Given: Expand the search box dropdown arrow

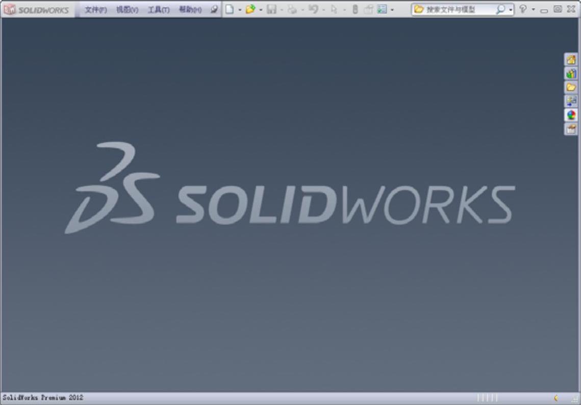Looking at the screenshot, I should coord(511,10).
